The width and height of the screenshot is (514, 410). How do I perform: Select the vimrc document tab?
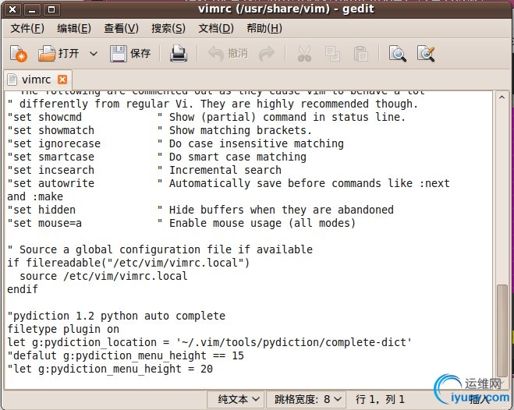tap(38, 80)
